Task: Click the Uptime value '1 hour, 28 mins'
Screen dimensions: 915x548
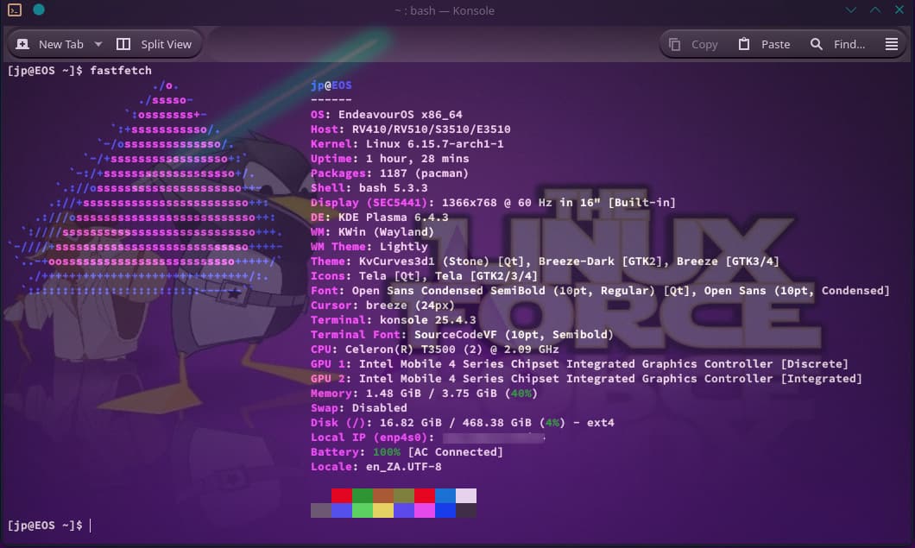Action: coord(417,158)
